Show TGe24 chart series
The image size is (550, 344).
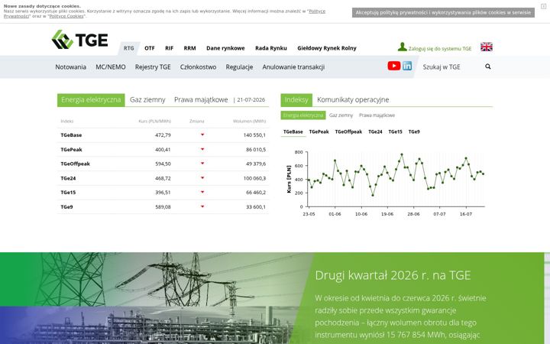pyautogui.click(x=375, y=131)
